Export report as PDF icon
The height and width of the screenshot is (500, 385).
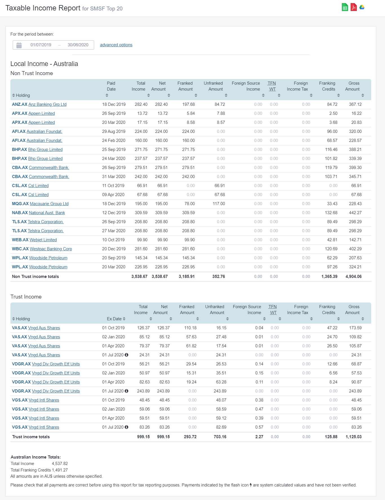tap(353, 7)
